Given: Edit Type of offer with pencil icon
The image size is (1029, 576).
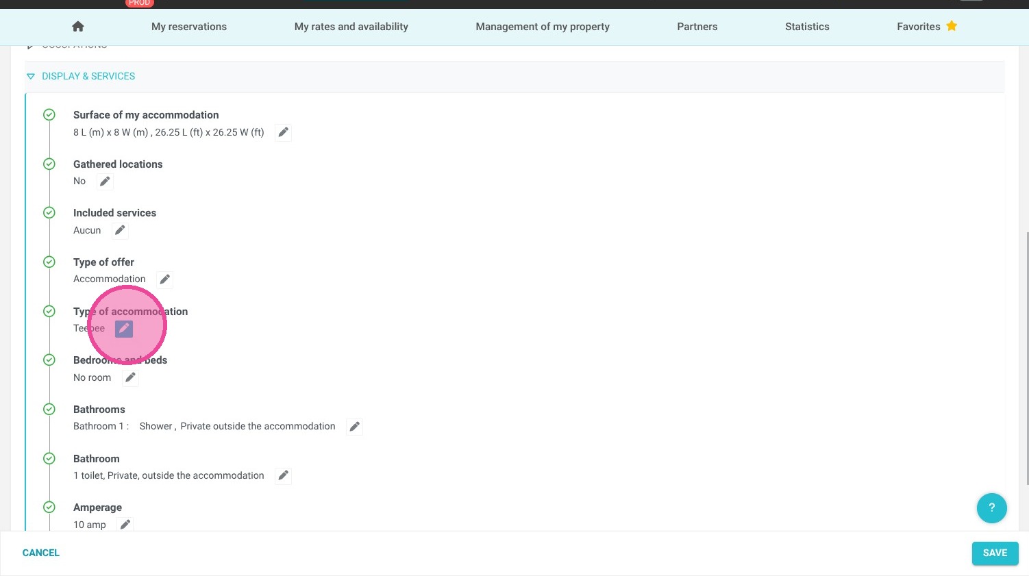Looking at the screenshot, I should 165,279.
